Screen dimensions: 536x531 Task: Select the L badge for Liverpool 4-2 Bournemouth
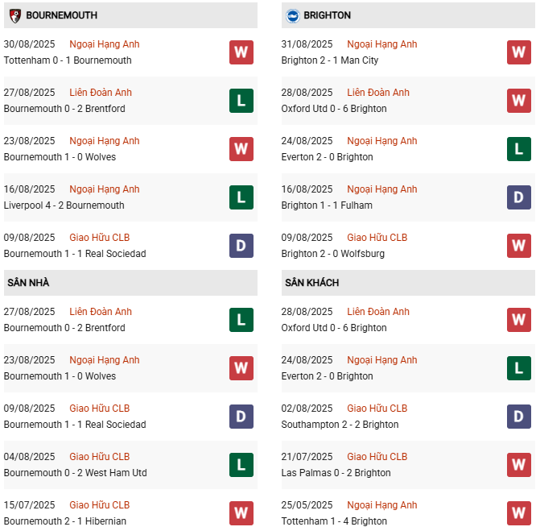coord(241,197)
